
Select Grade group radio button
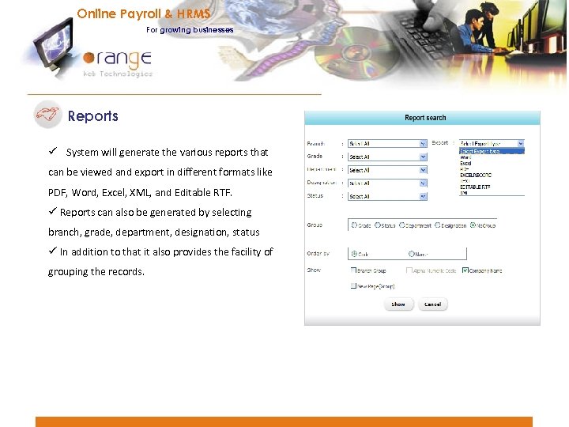354,225
